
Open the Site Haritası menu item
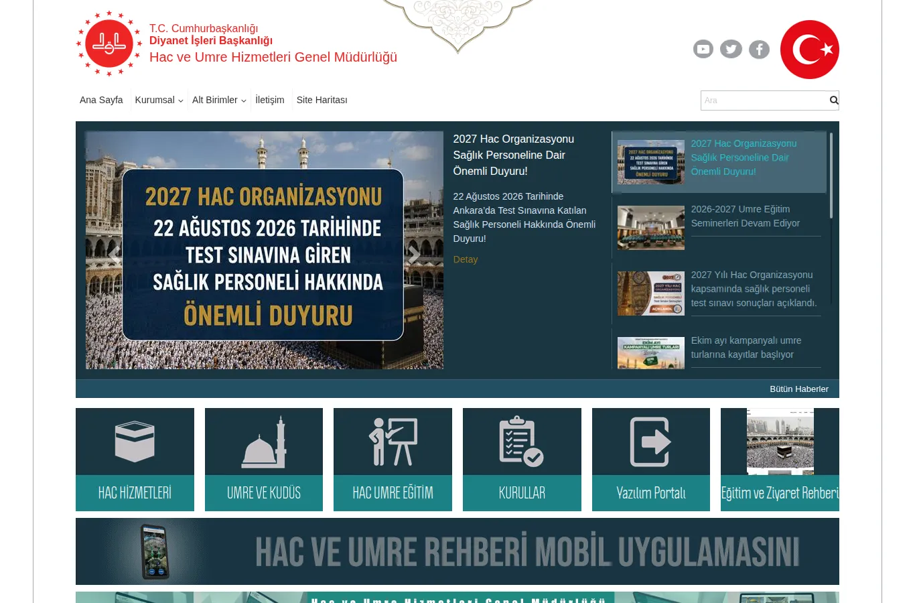322,100
